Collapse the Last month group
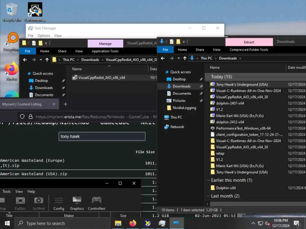306x229 pixels. click(208, 196)
